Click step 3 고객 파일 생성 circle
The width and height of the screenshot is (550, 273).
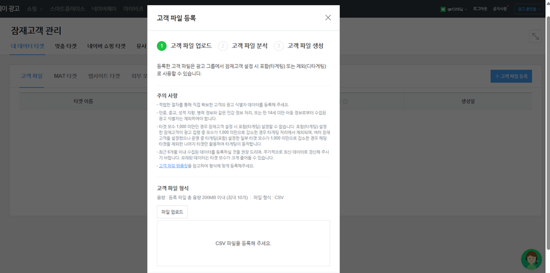[279, 46]
